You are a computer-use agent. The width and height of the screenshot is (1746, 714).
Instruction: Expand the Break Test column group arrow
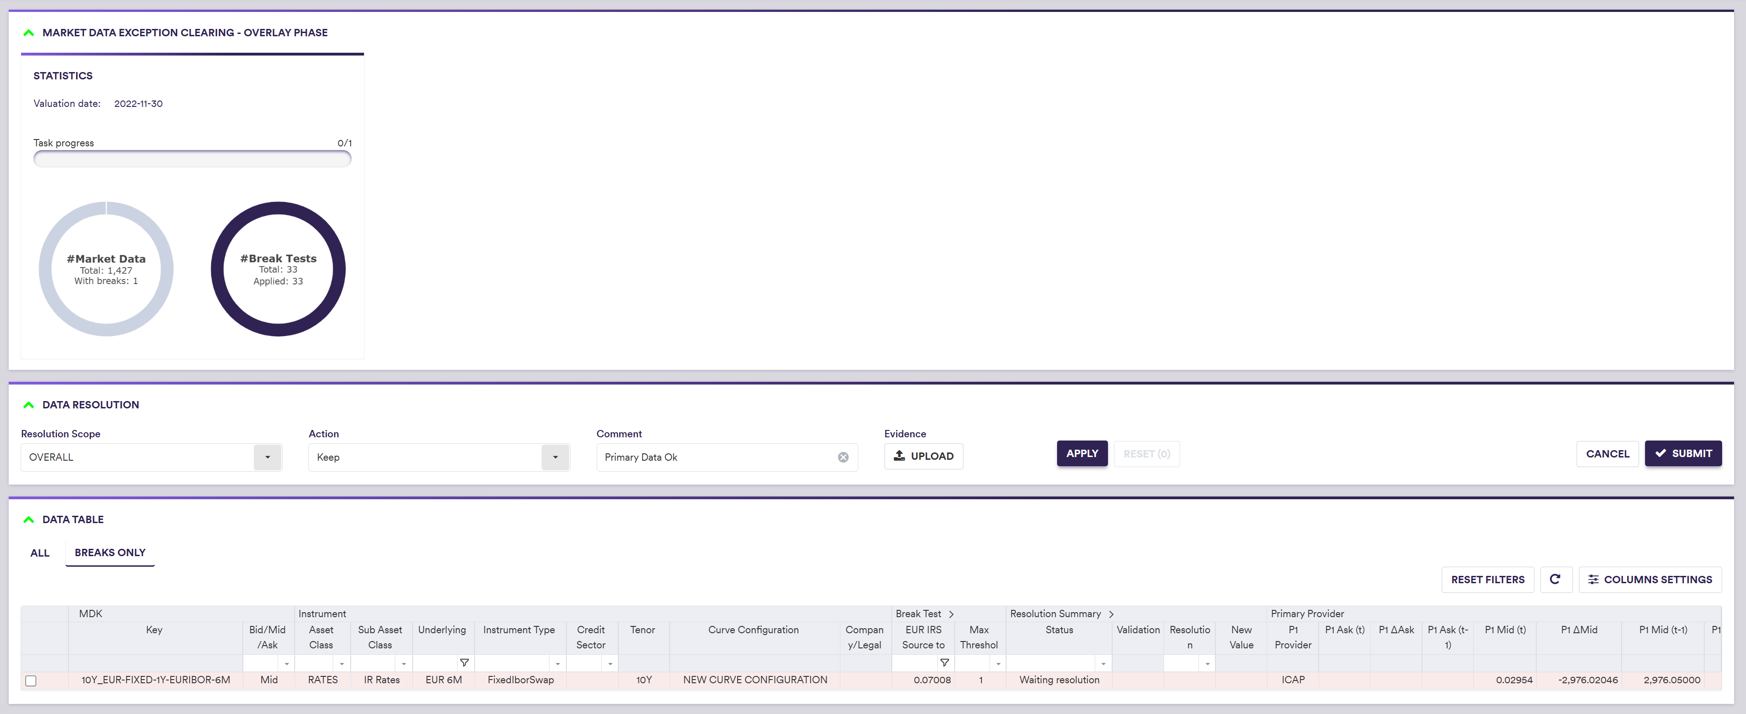tap(951, 614)
